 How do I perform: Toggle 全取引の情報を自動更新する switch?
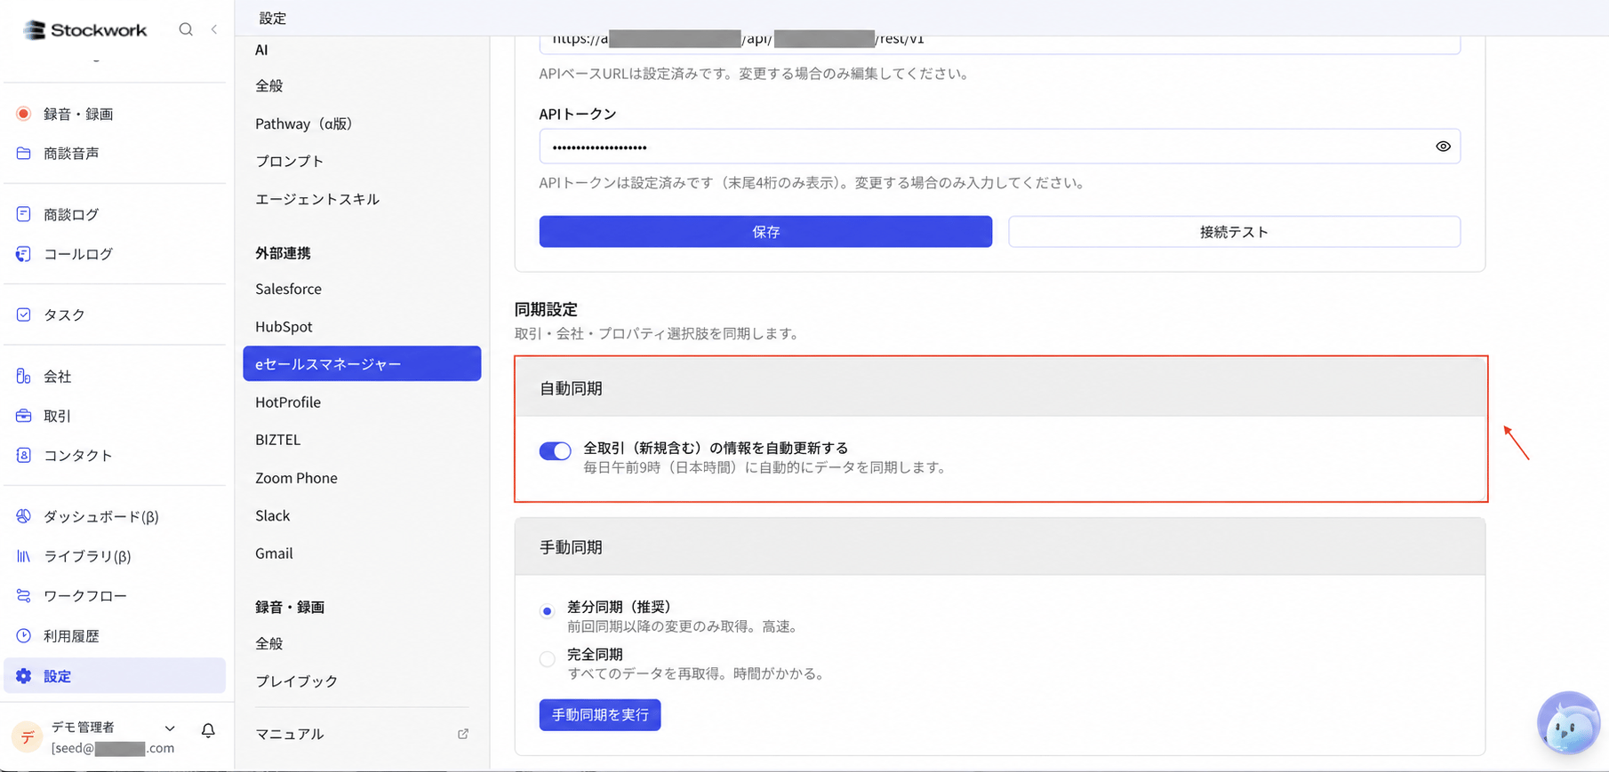pyautogui.click(x=555, y=451)
